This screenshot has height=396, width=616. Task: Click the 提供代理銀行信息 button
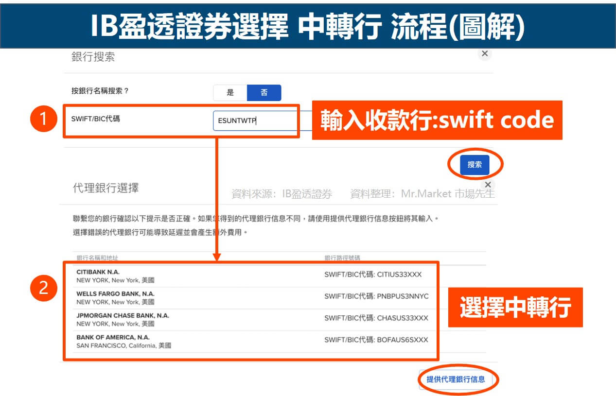click(456, 379)
